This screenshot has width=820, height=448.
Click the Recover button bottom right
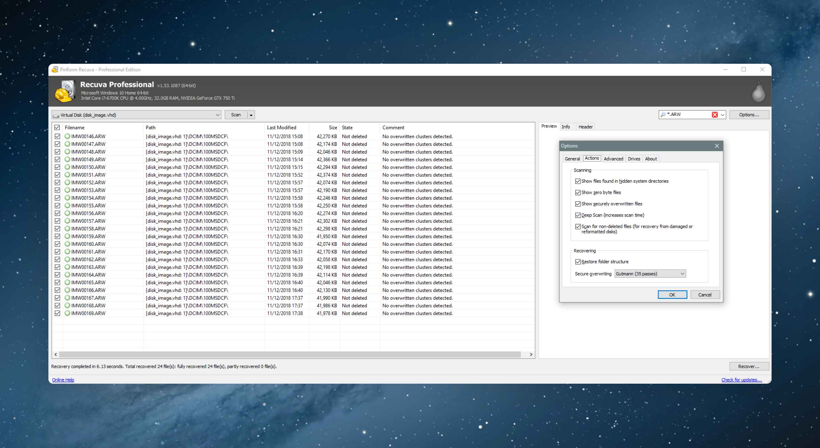click(x=749, y=366)
